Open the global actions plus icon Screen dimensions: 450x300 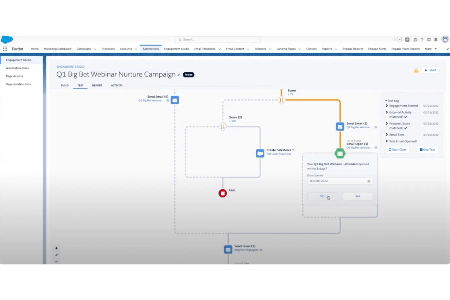[x=407, y=40]
